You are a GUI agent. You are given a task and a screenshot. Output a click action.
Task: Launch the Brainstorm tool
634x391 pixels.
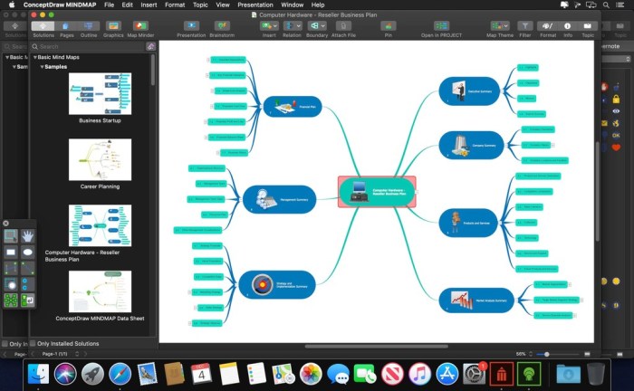(222, 26)
